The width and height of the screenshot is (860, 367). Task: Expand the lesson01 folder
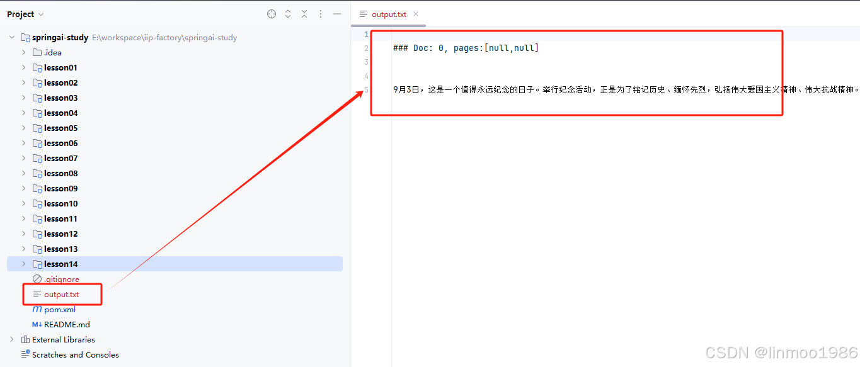pyautogui.click(x=23, y=67)
